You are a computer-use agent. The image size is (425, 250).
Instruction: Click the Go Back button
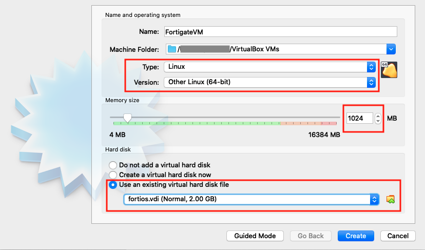[311, 236]
